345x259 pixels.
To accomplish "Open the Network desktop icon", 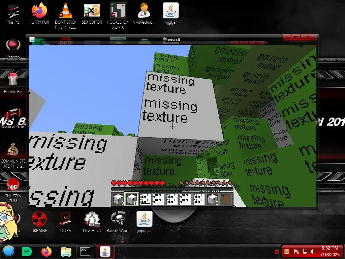I will tap(13, 49).
